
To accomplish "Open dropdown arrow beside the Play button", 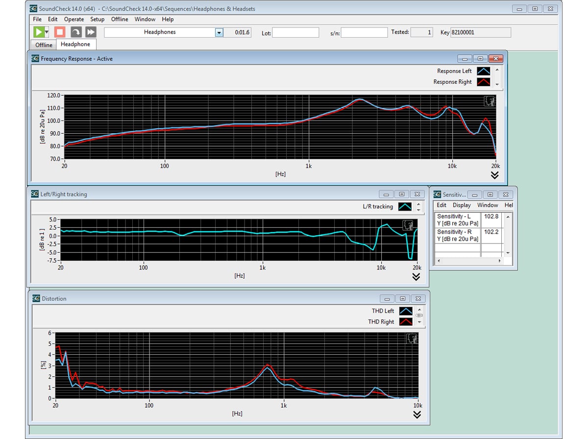I will coord(47,32).
